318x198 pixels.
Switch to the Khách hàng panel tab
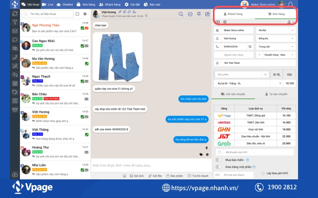[x=233, y=14]
